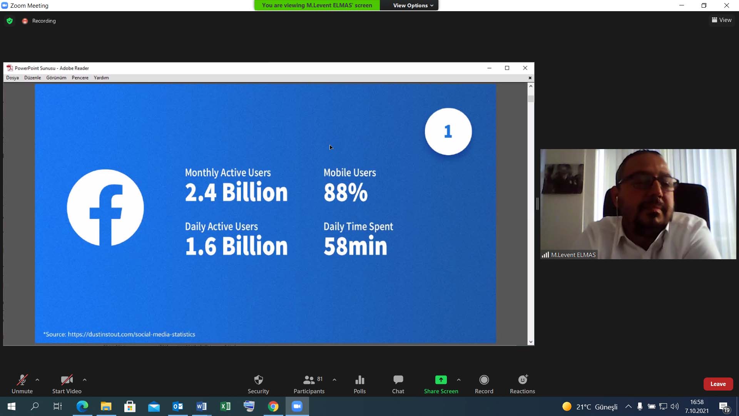Viewport: 739px width, 416px height.
Task: Open the Düzenle menu
Action: click(x=32, y=78)
